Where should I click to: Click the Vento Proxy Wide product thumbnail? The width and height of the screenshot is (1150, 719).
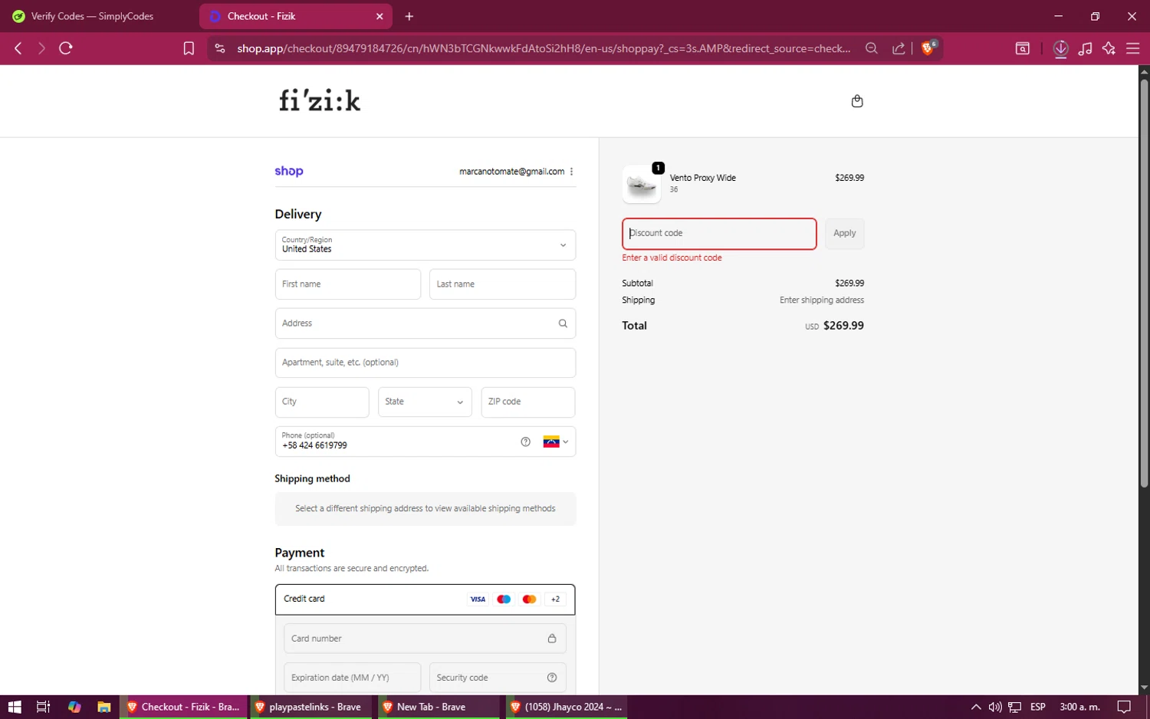[x=642, y=184]
